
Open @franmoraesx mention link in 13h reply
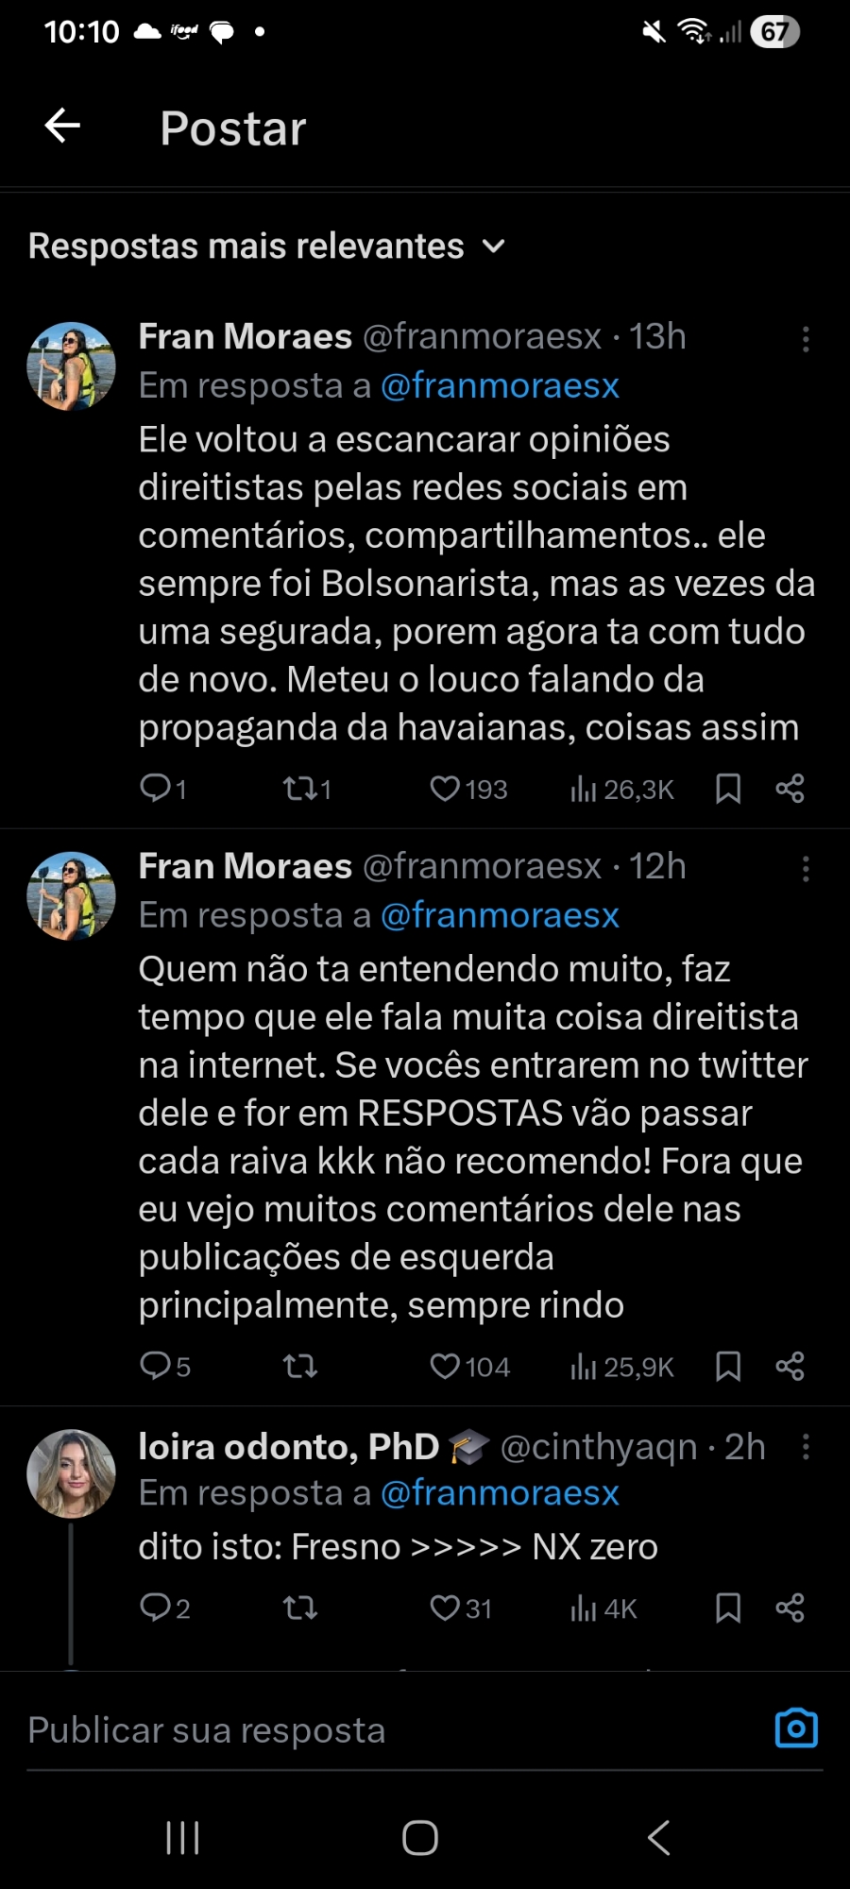[x=500, y=386]
